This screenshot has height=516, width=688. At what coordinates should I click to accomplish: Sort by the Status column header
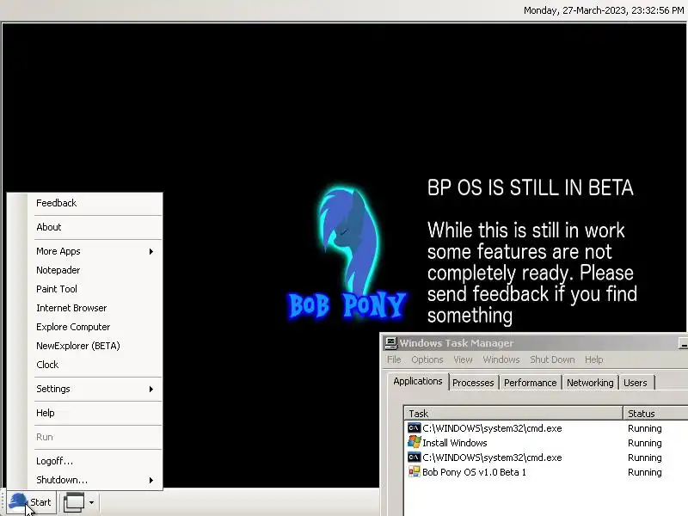pos(655,414)
